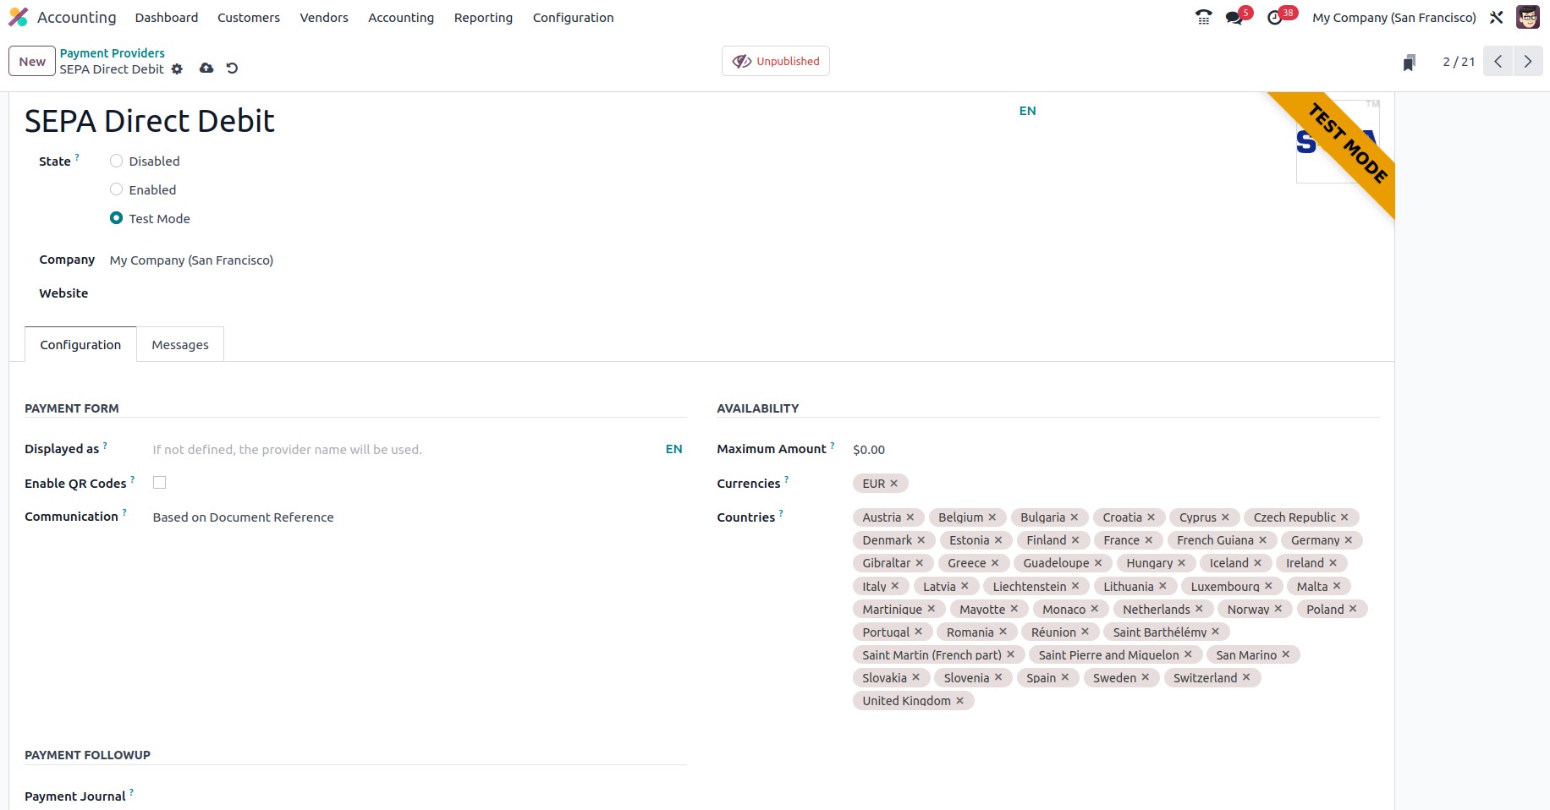Open the Customers menu
This screenshot has width=1550, height=810.
pos(249,17)
